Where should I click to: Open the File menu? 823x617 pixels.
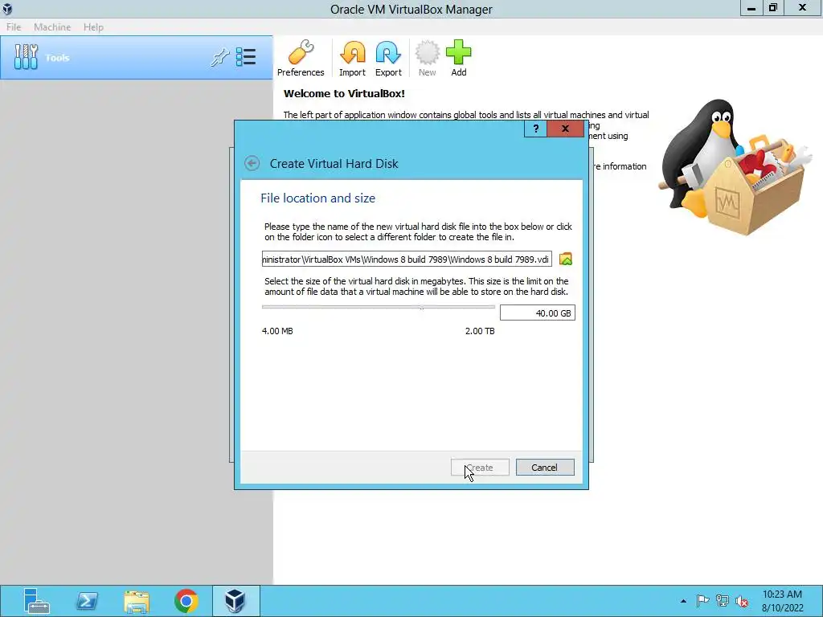point(14,27)
